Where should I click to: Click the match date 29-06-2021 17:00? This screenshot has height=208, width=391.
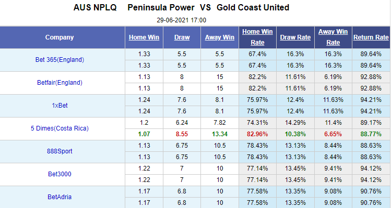pyautogui.click(x=181, y=20)
